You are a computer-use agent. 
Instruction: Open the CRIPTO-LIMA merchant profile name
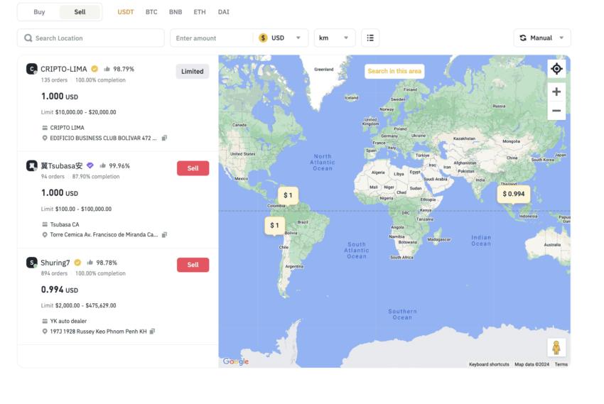click(x=63, y=69)
